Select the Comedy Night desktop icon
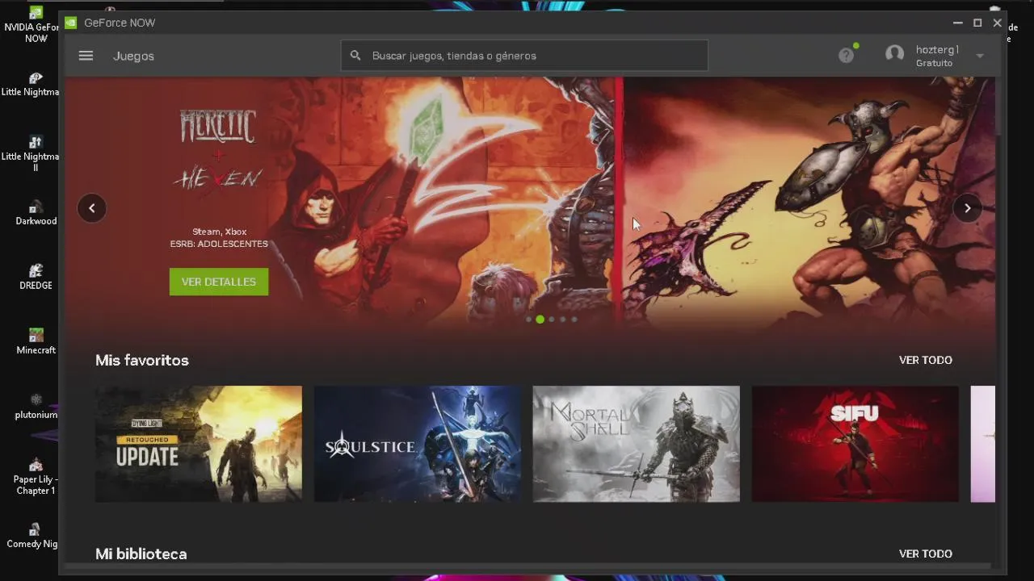 pyautogui.click(x=34, y=537)
